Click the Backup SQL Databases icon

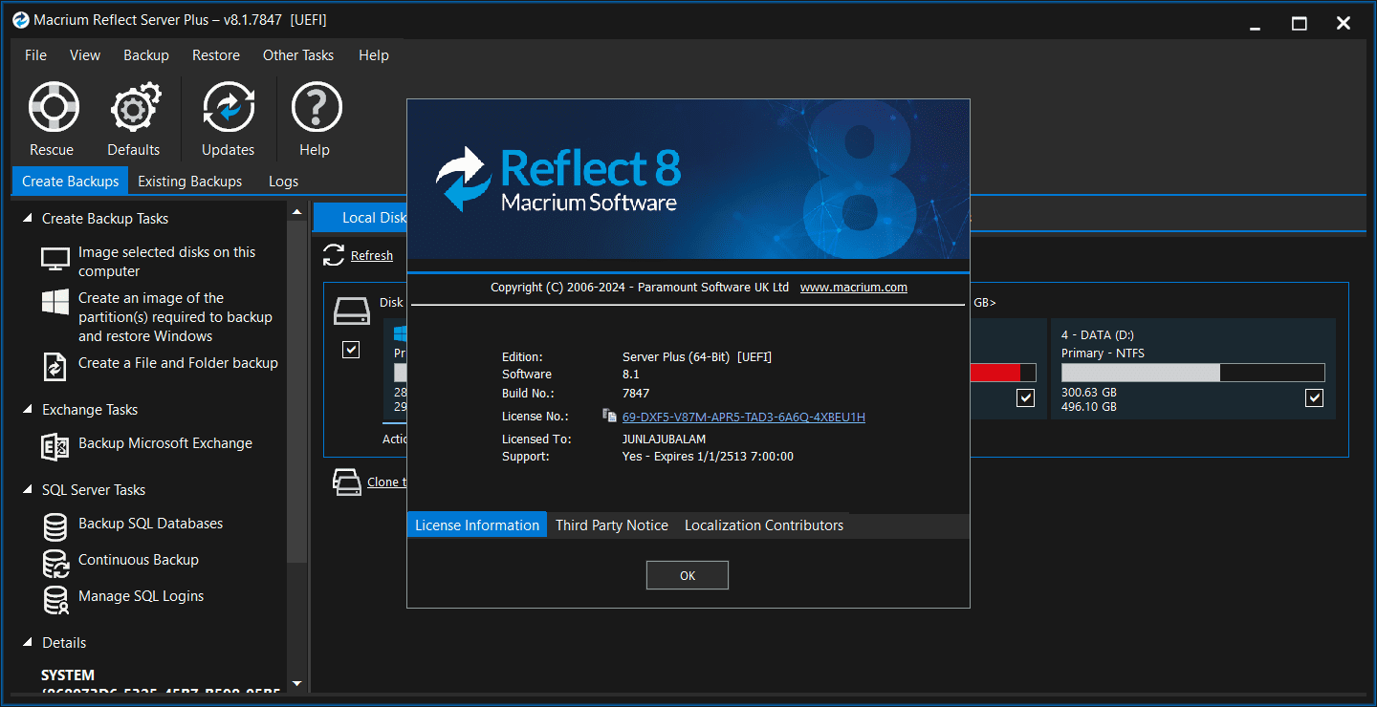click(x=55, y=526)
